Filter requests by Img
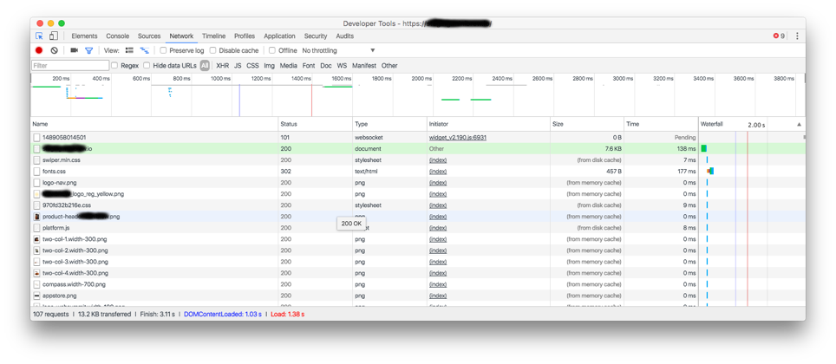This screenshot has width=836, height=364. tap(269, 66)
